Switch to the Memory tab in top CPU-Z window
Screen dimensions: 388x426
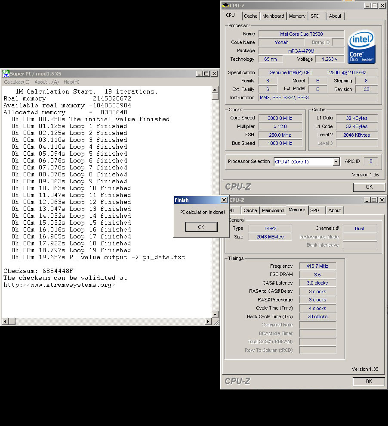(297, 16)
